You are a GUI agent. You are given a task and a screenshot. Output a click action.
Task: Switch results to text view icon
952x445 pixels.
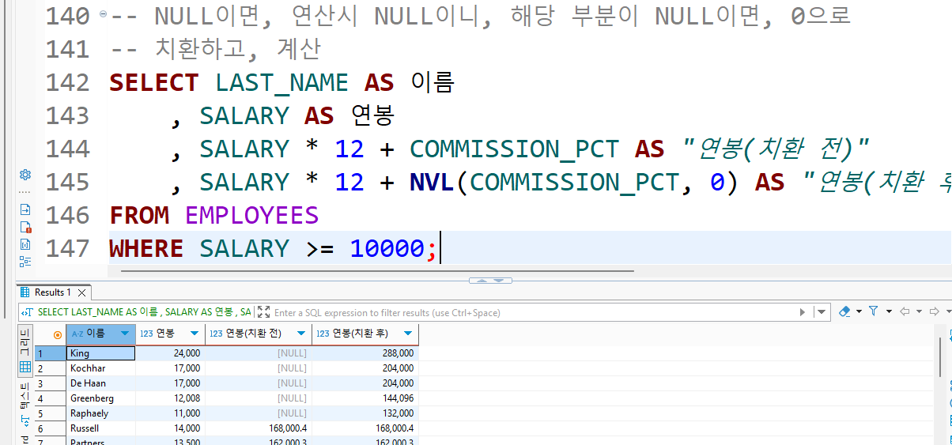click(x=25, y=420)
